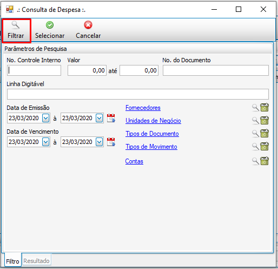Viewport: 278px width, 269px height.
Task: Click the Unidades de Negócio clear-list icon
Action: click(264, 120)
